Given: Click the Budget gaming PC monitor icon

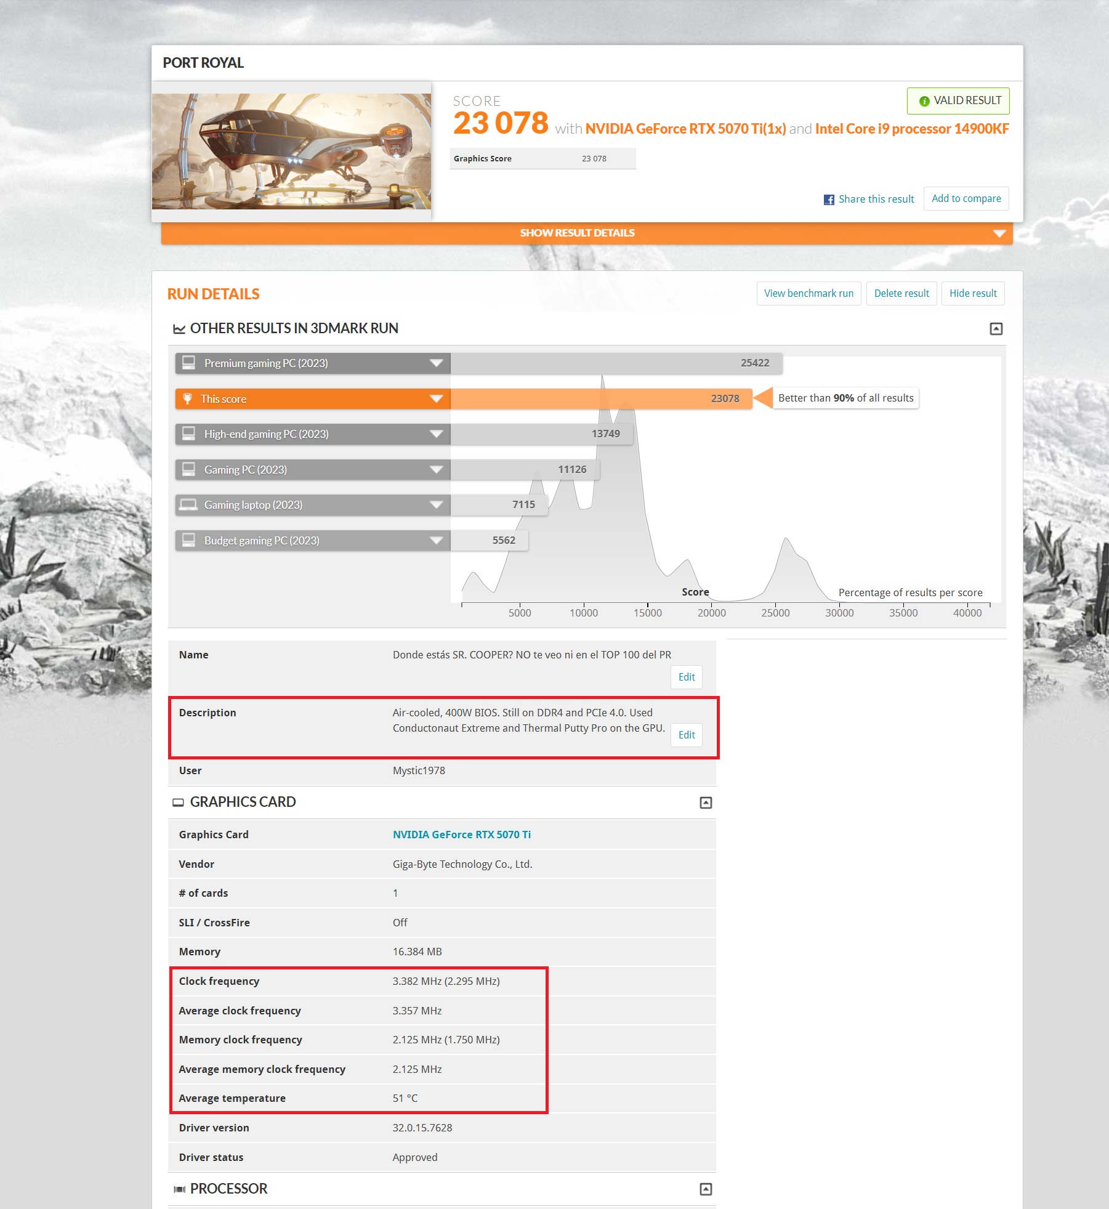Looking at the screenshot, I should [x=188, y=540].
